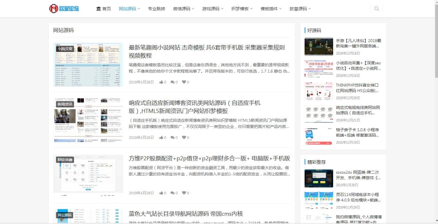Click the 小说|文章 category tag
The height and width of the screenshot is (224, 438).
65,49
